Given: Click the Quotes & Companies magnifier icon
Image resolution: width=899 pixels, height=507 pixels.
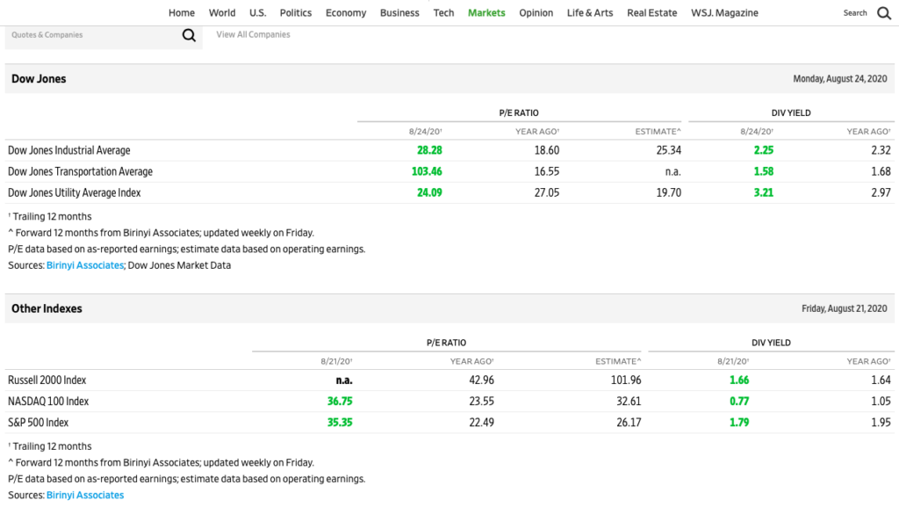Looking at the screenshot, I should (189, 35).
